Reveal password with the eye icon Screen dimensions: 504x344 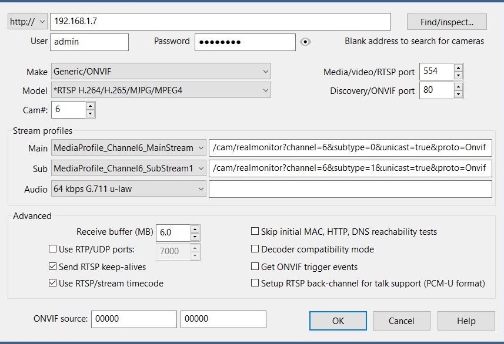(305, 42)
